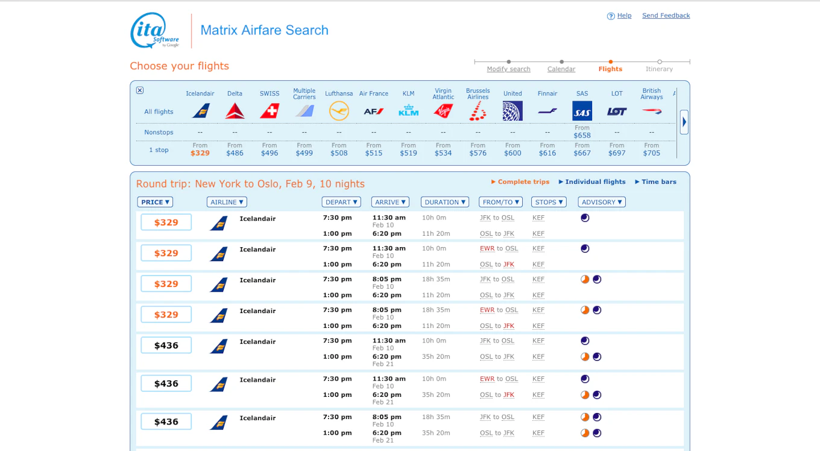Choose the Lufthansa crane logo
The image size is (820, 451).
pyautogui.click(x=339, y=111)
